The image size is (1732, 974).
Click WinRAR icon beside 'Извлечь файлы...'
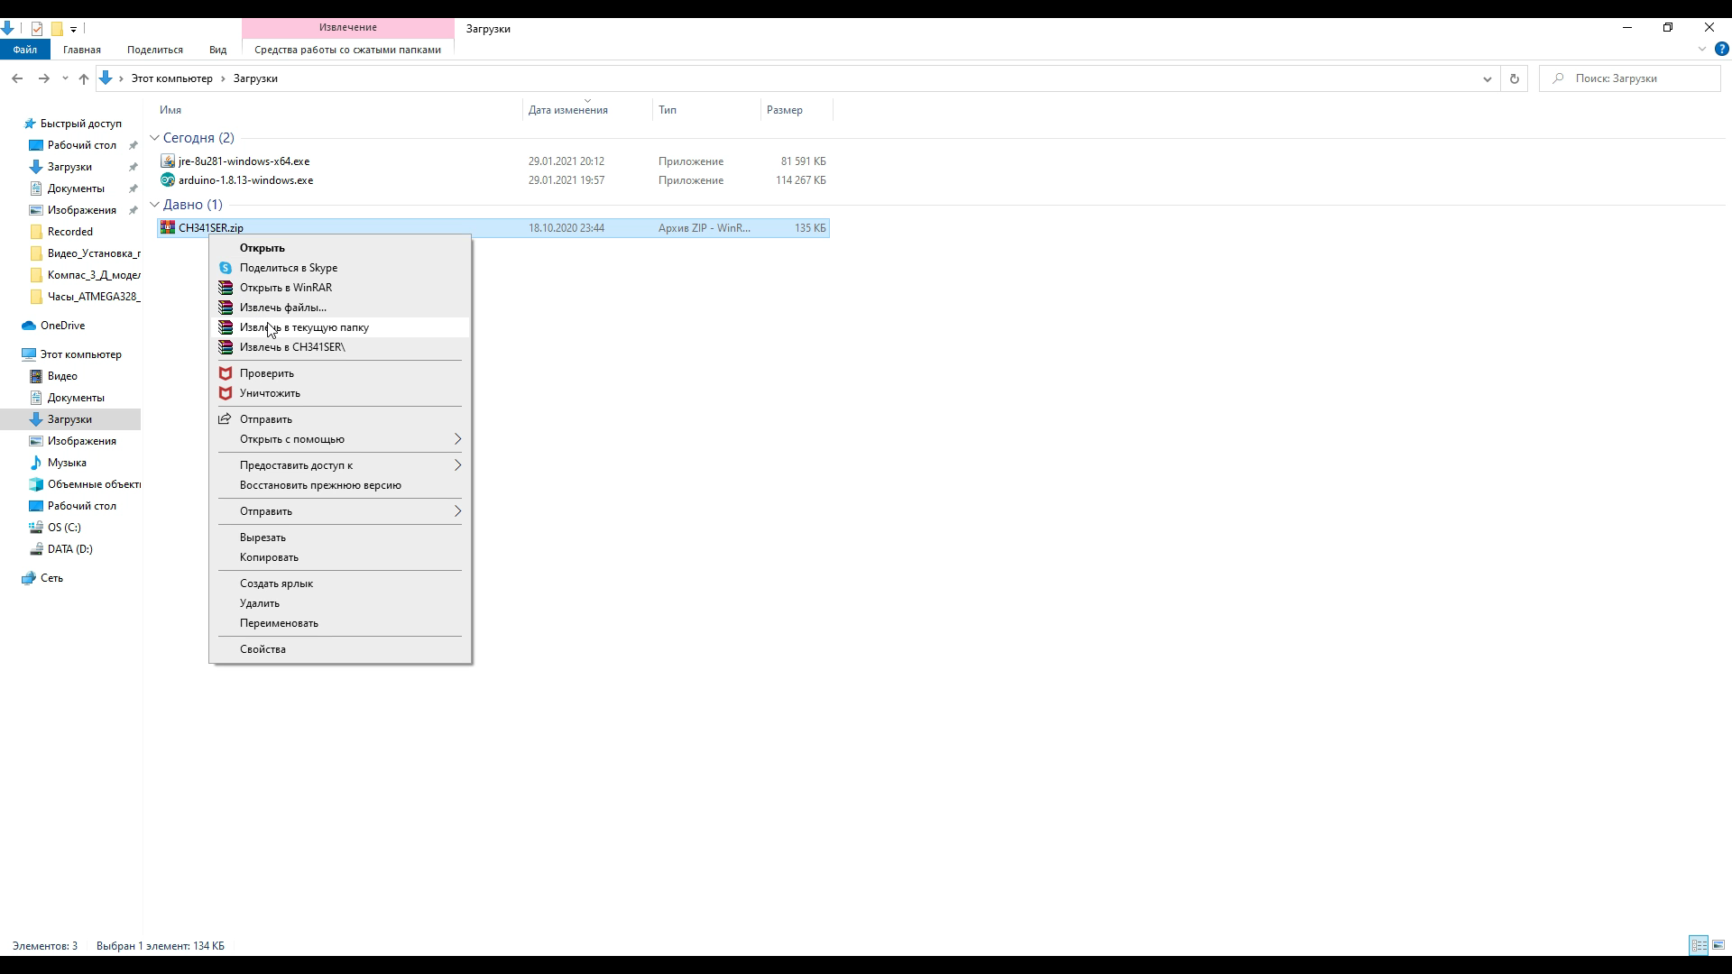tap(226, 308)
